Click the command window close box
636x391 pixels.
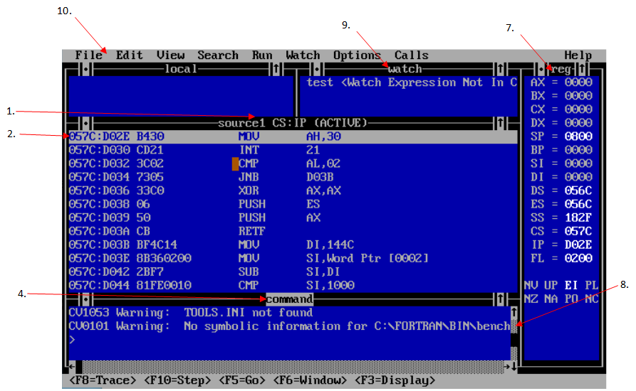[85, 299]
